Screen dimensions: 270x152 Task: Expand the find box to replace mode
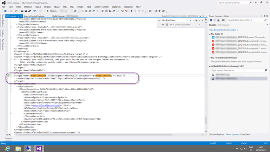pos(159,20)
